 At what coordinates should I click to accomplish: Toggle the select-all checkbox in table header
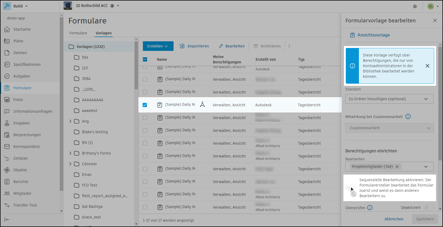click(145, 59)
